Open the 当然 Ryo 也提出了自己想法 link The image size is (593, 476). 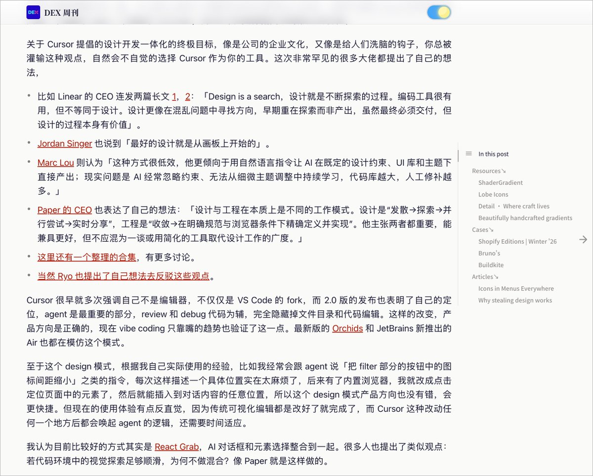tap(124, 276)
